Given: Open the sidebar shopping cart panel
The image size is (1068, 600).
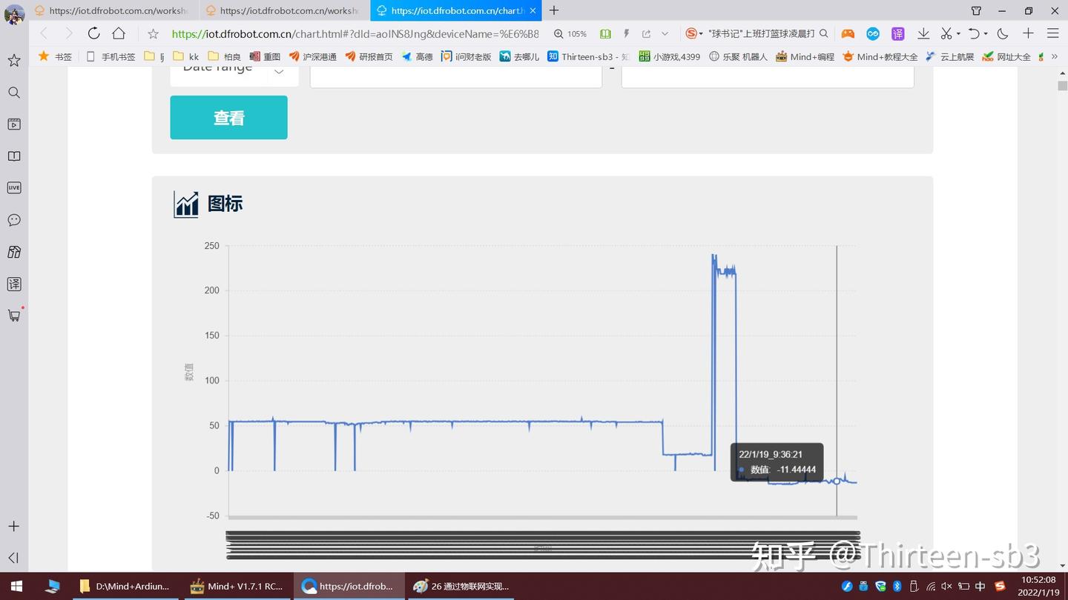Looking at the screenshot, I should click(x=14, y=316).
